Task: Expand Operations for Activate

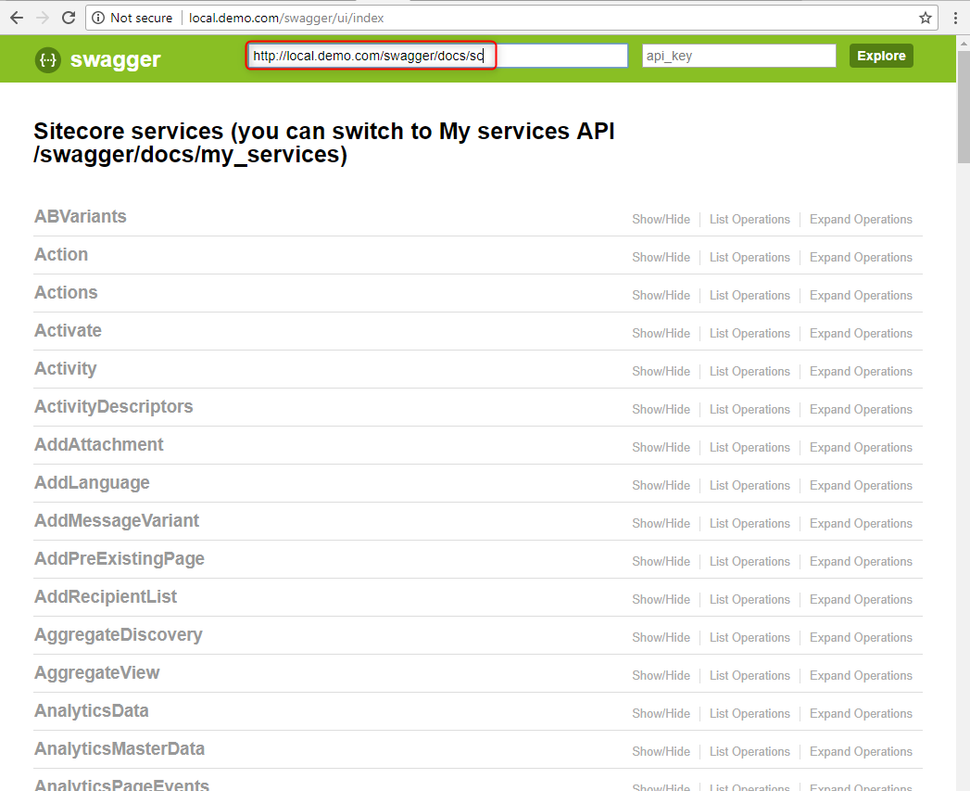Action: [x=861, y=333]
